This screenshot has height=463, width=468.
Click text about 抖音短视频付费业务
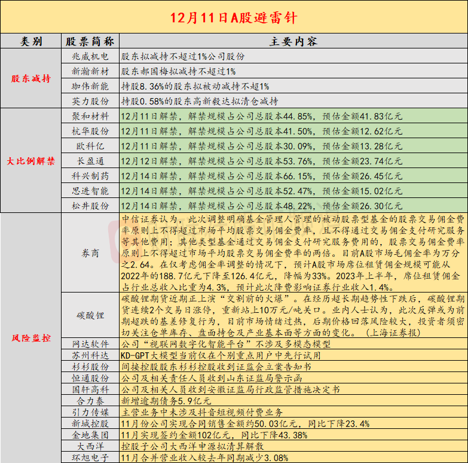point(202,412)
